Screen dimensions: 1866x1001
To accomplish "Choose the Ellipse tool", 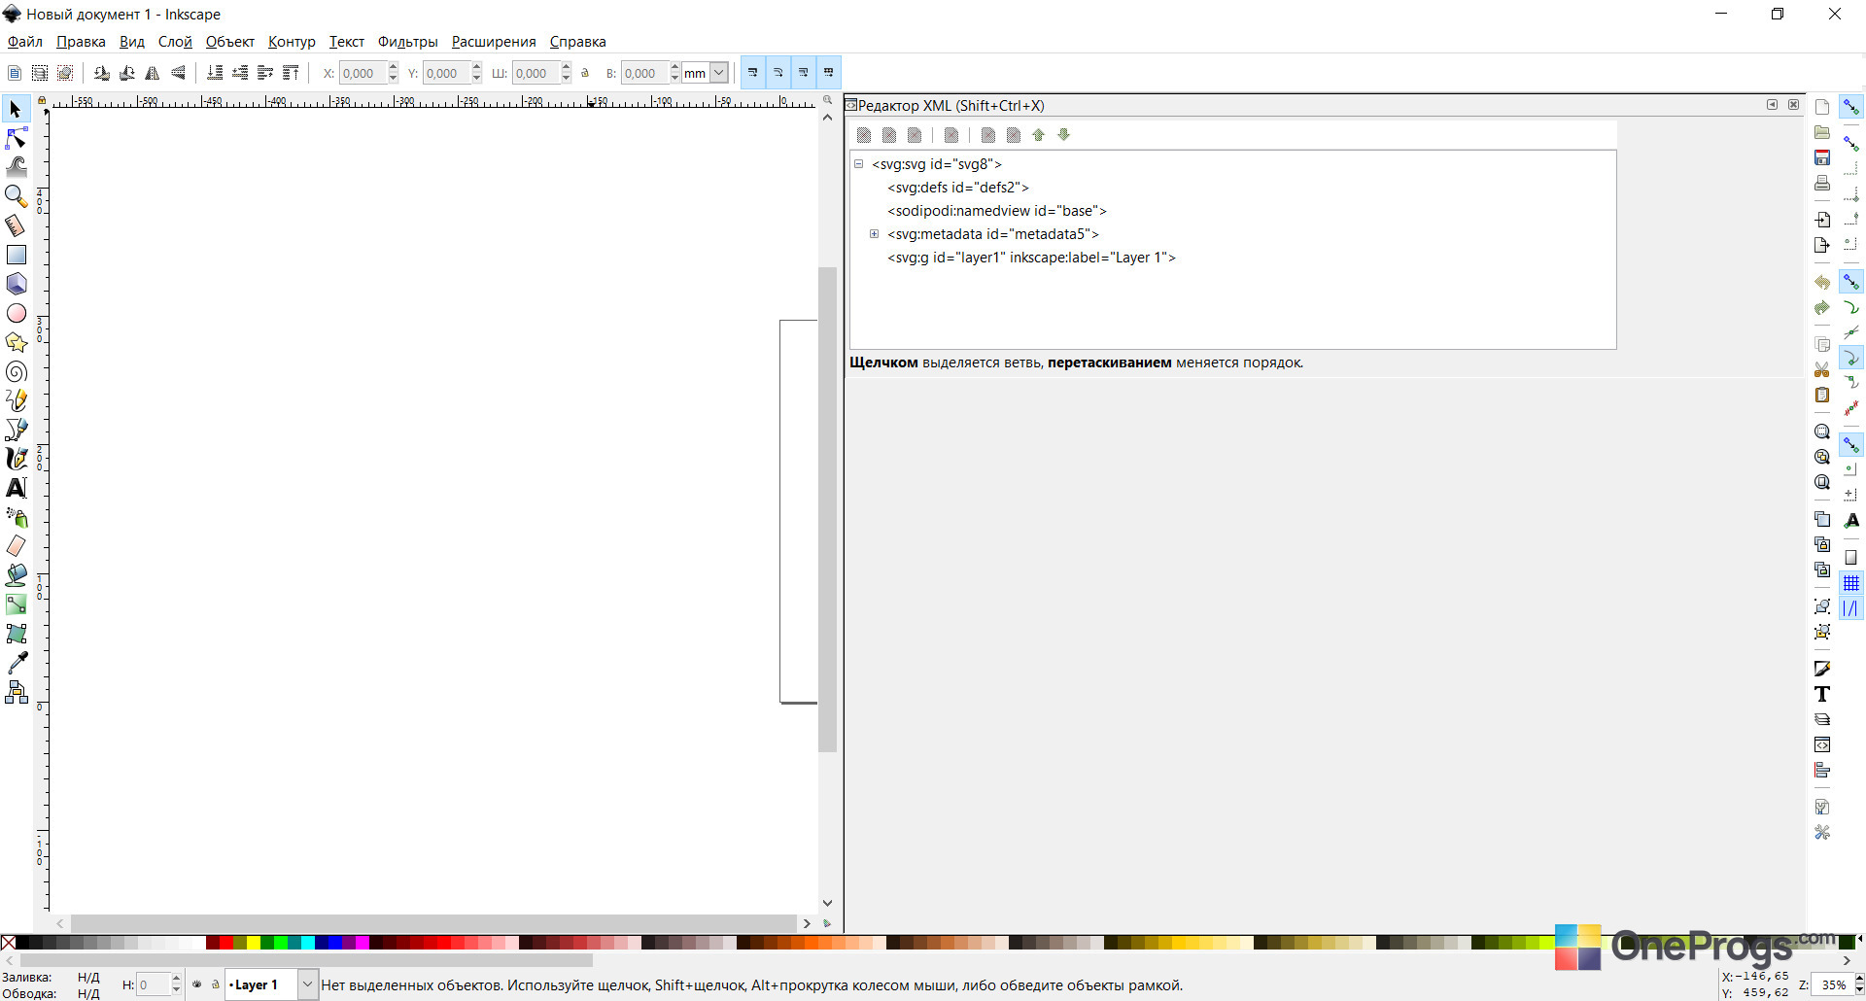I will [x=17, y=313].
